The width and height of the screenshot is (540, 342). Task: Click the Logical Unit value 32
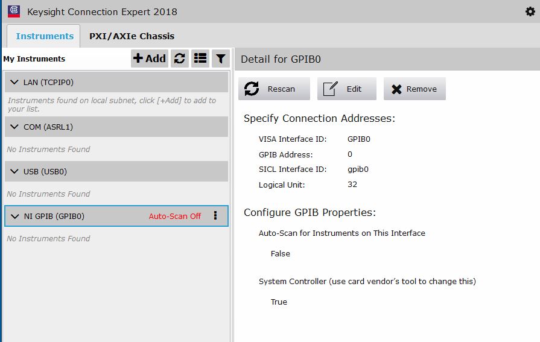click(352, 184)
